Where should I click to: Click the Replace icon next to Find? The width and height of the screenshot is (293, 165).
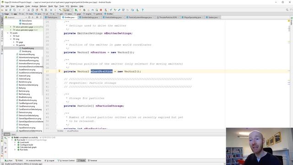click(46, 10)
